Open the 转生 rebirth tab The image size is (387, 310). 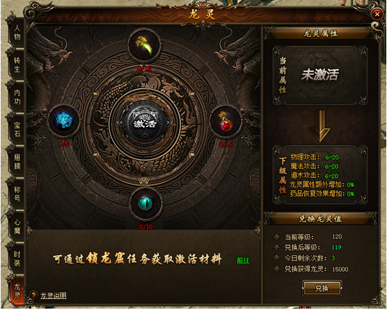[16, 65]
